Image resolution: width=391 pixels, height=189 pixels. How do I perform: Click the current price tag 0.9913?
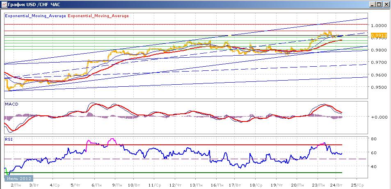379,35
